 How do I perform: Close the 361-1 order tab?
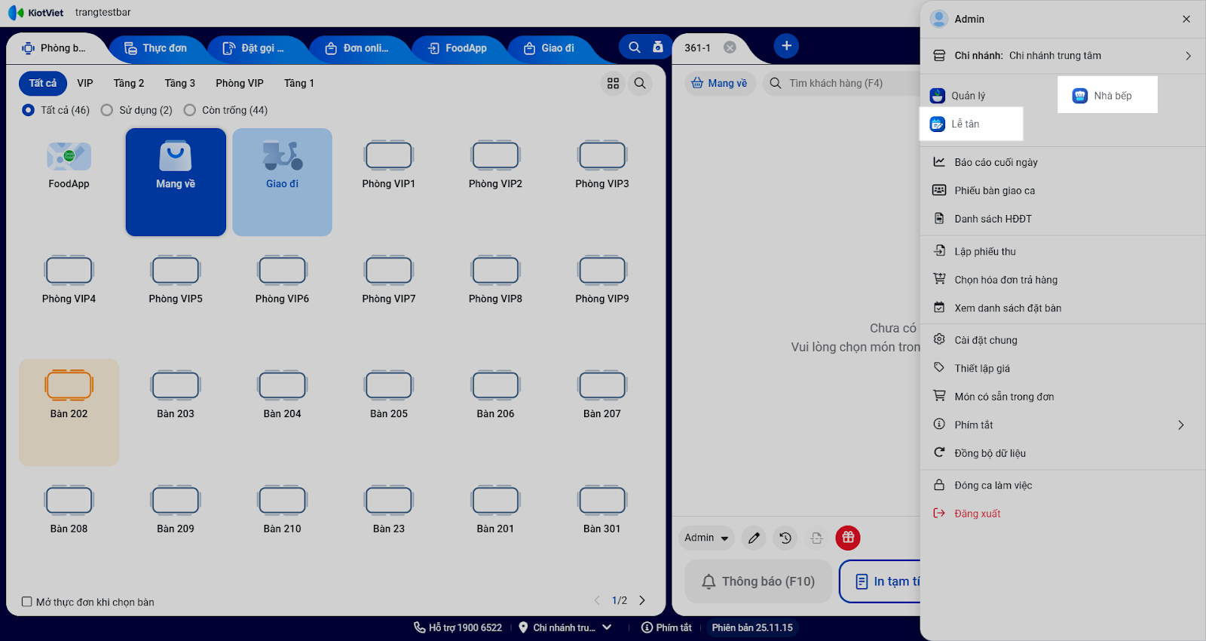(730, 48)
